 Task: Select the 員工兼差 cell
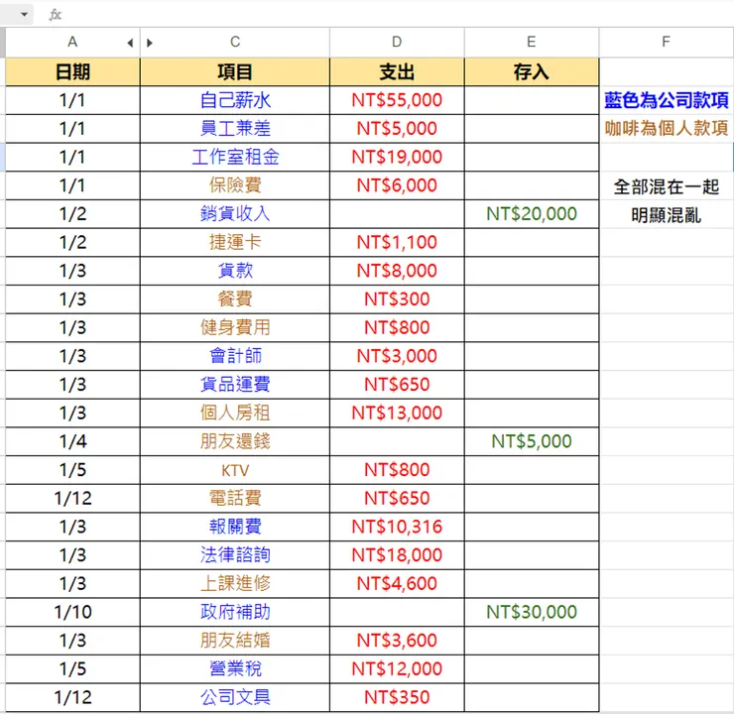pos(235,129)
